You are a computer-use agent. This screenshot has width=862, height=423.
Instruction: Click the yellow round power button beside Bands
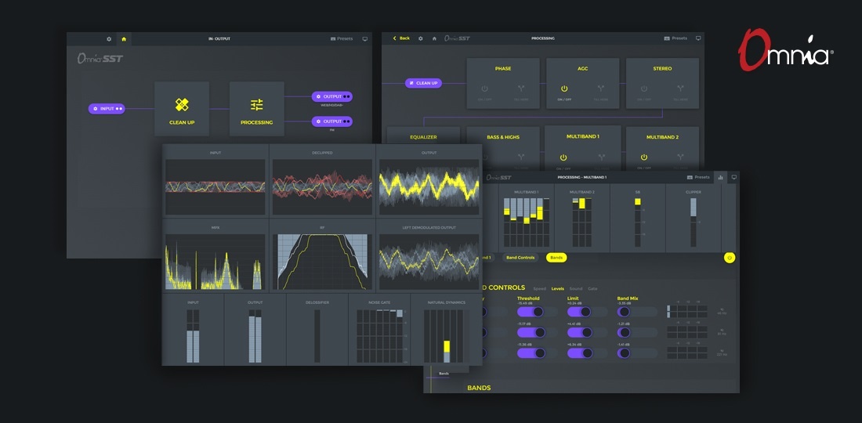[730, 257]
